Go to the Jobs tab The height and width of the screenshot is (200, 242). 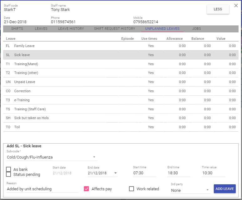(196, 29)
